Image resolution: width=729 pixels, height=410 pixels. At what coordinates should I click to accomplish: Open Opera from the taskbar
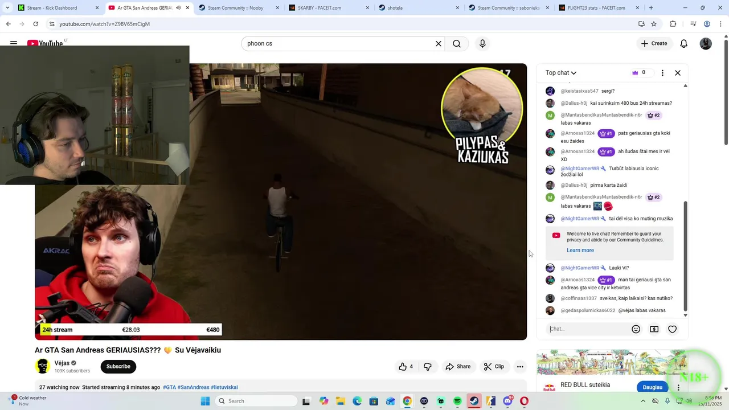coord(524,401)
